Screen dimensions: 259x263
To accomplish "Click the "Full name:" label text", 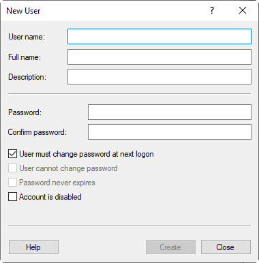I will coord(25,57).
